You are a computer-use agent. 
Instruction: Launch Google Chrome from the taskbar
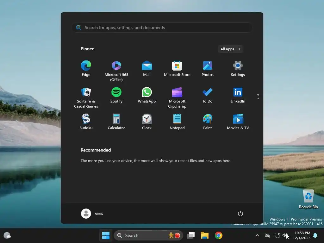(219, 235)
